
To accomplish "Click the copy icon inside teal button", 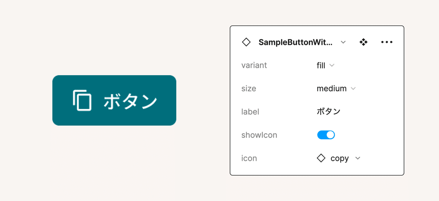I will click(x=82, y=100).
